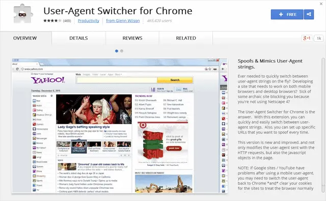Select the second screenshot carousel dot
This screenshot has height=201, width=326.
pyautogui.click(x=122, y=51)
